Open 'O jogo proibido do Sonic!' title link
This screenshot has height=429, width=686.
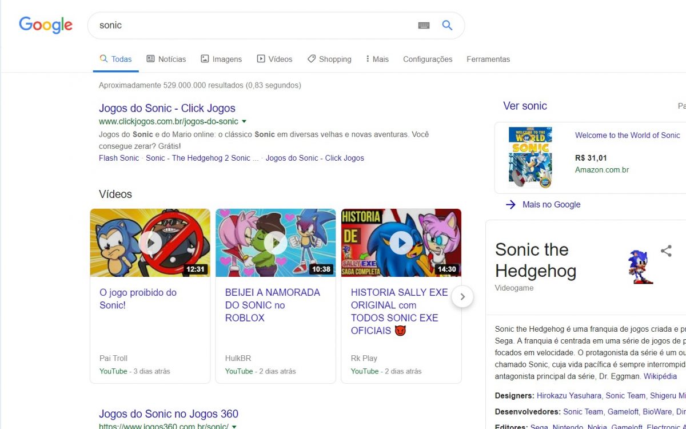coord(138,299)
